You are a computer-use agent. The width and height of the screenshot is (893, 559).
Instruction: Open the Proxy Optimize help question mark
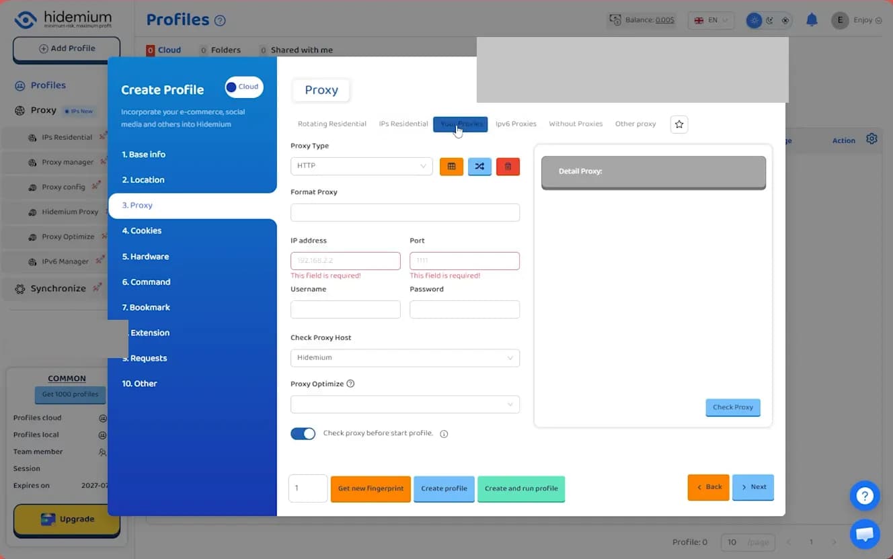point(350,384)
